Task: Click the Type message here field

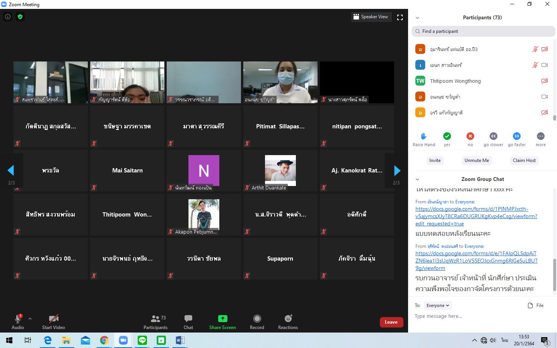Action: (x=482, y=316)
